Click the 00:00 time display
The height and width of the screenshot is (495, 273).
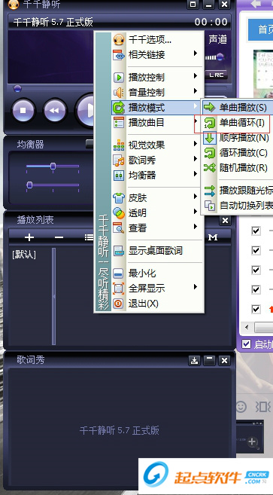(211, 22)
